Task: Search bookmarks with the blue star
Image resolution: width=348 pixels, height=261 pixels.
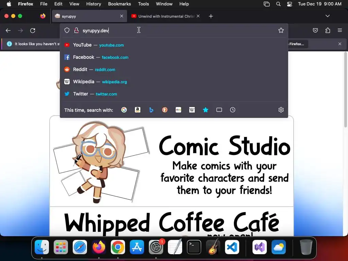Action: click(x=206, y=110)
